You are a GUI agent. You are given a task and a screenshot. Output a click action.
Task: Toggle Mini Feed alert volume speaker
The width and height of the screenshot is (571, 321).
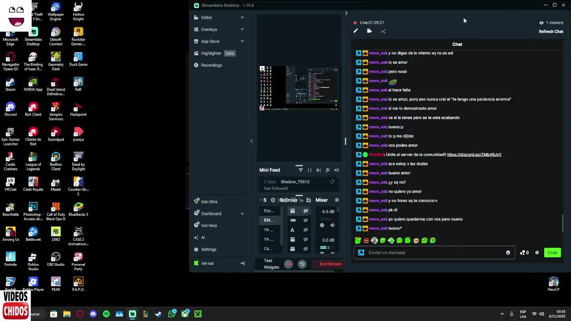(x=337, y=170)
